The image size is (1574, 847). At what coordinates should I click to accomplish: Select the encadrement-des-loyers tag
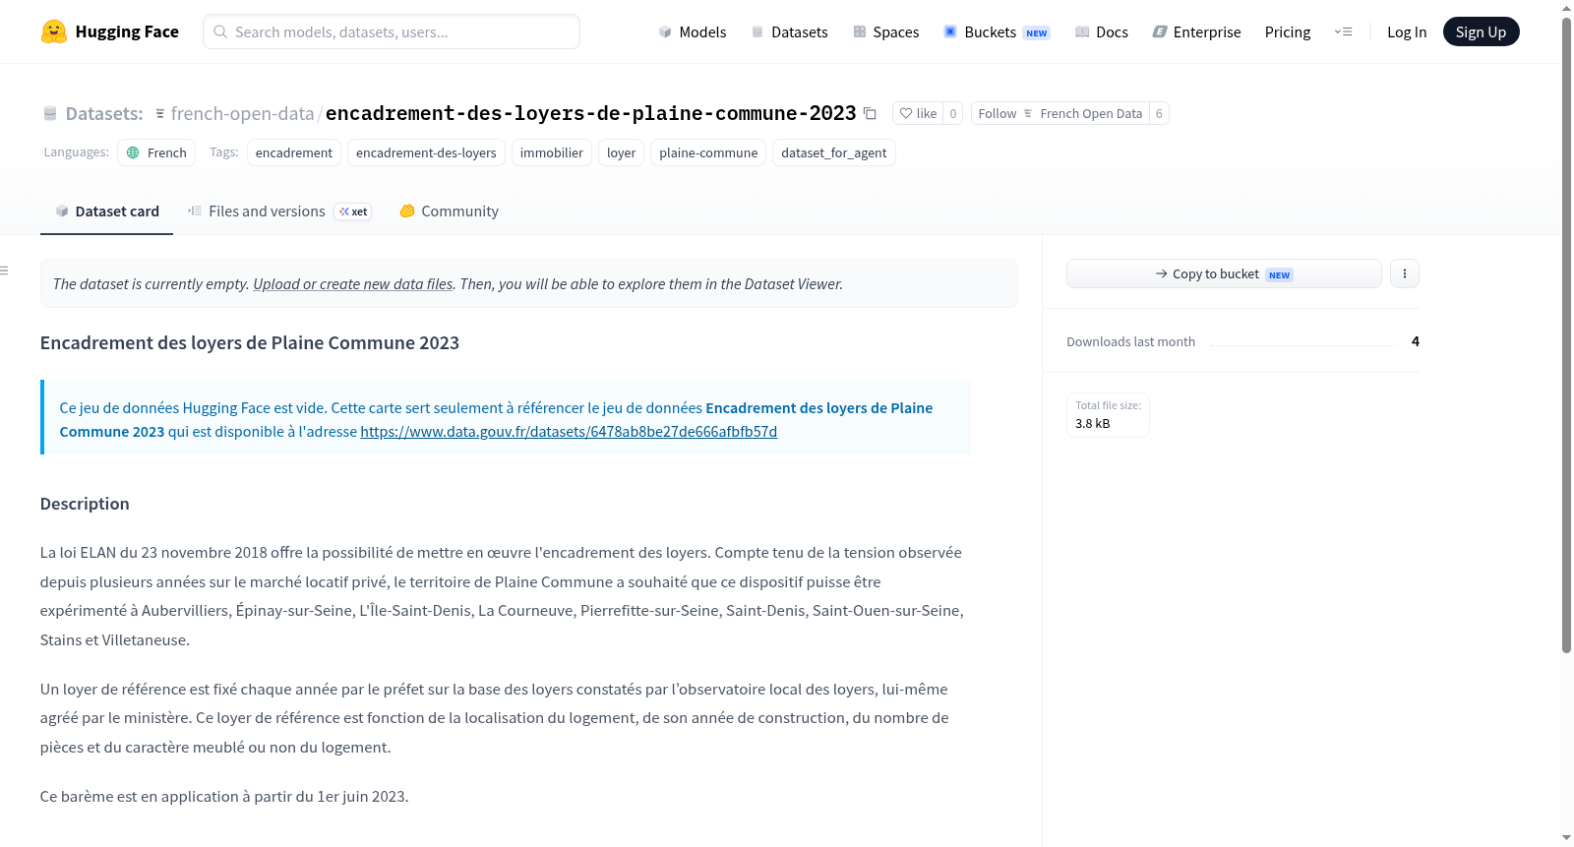click(426, 152)
